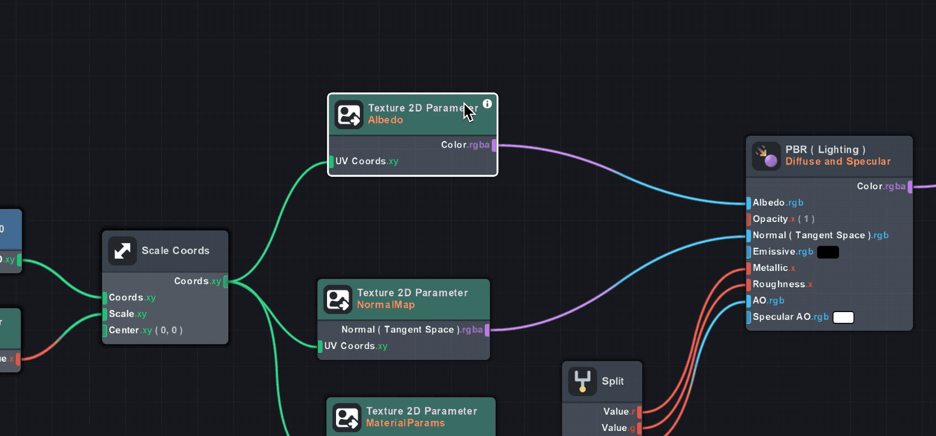Click the PBR Lighting sphere icon
Viewport: 936px width, 436px height.
766,156
